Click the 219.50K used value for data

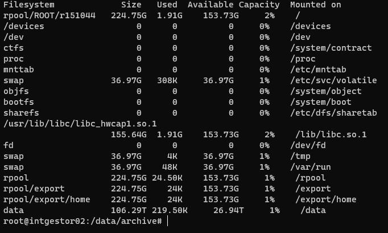point(170,210)
